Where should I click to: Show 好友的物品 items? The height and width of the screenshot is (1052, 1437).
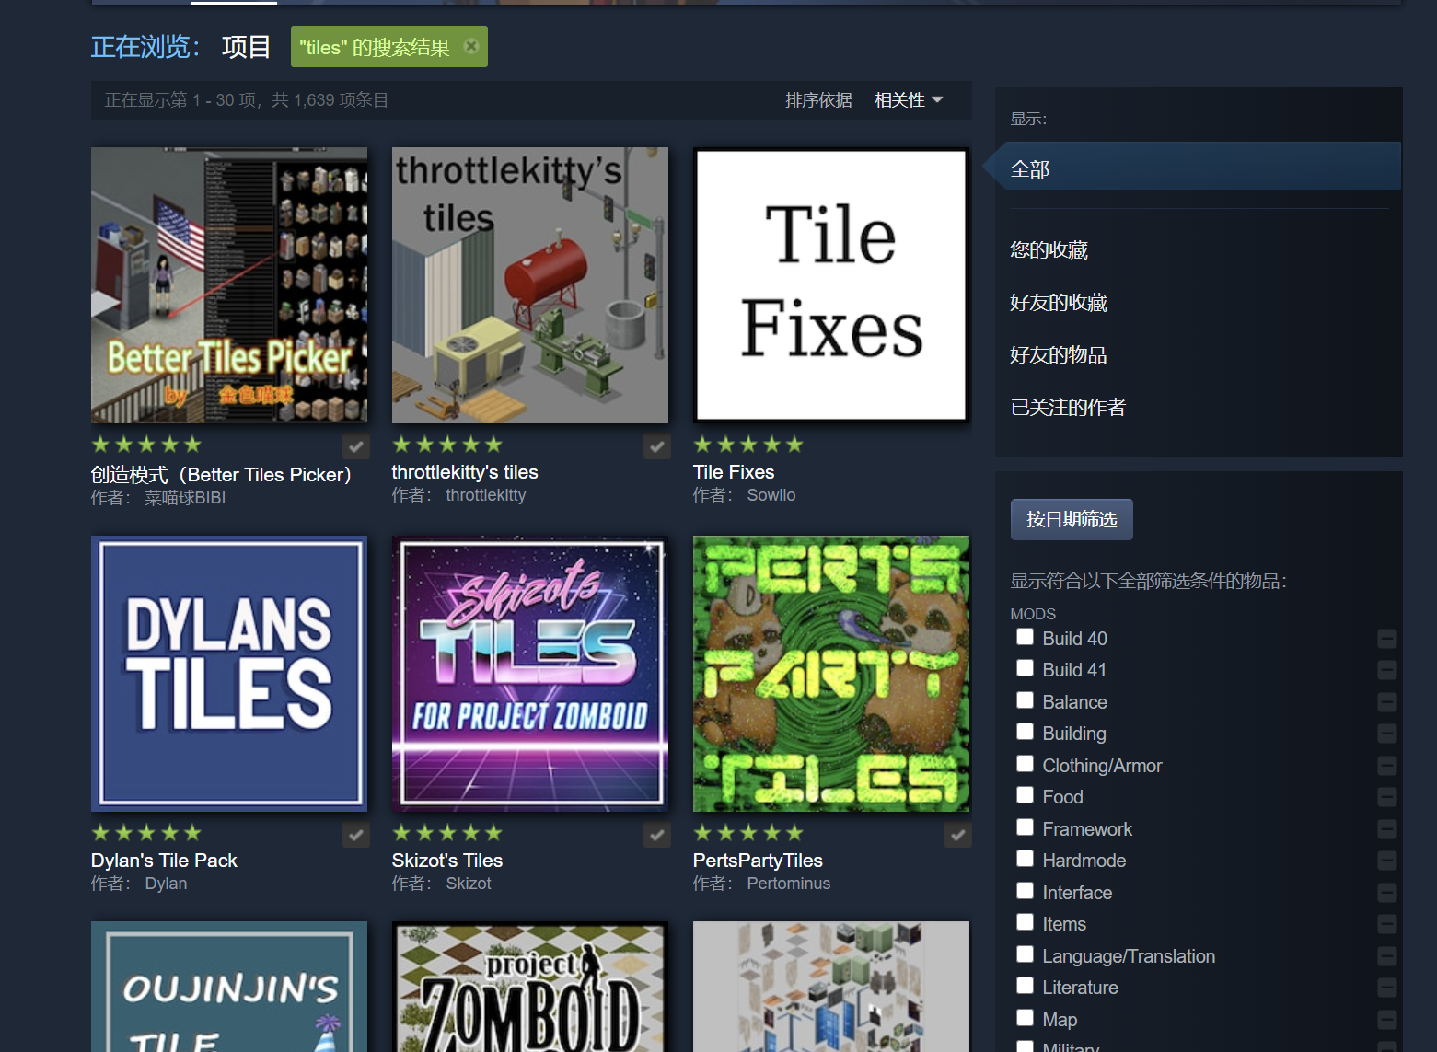coord(1058,354)
